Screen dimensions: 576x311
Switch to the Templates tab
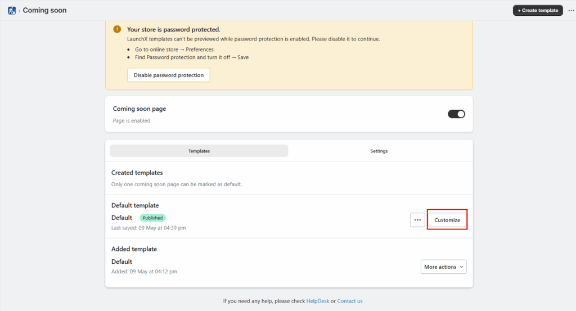[199, 151]
